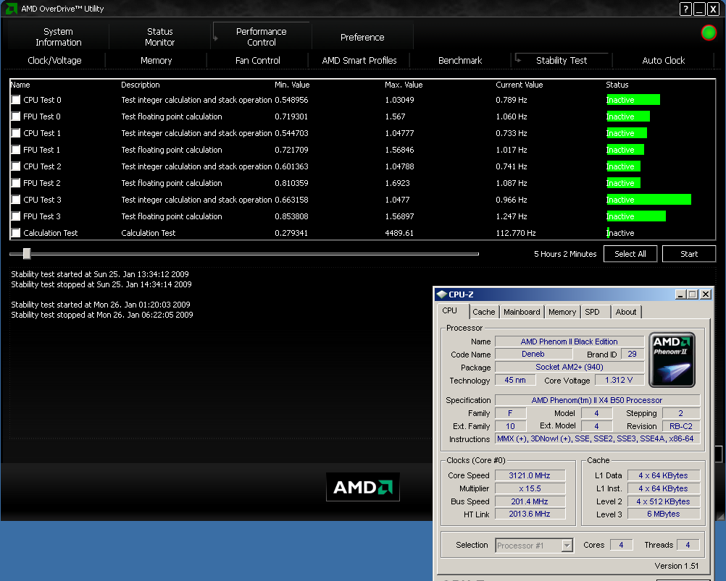Click the x 15.5 multiplier value
Screen dimensions: 726x581
(x=530, y=488)
